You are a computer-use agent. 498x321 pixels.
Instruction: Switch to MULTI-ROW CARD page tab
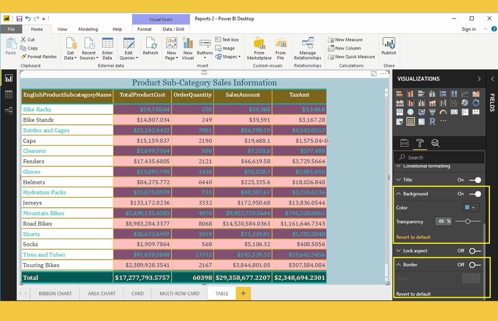tap(179, 293)
